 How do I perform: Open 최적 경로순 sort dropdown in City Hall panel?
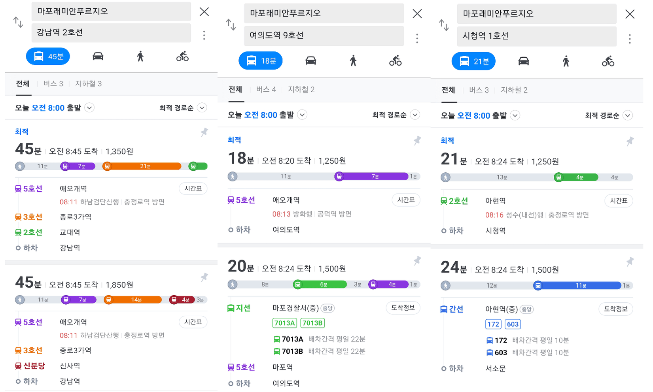click(608, 115)
